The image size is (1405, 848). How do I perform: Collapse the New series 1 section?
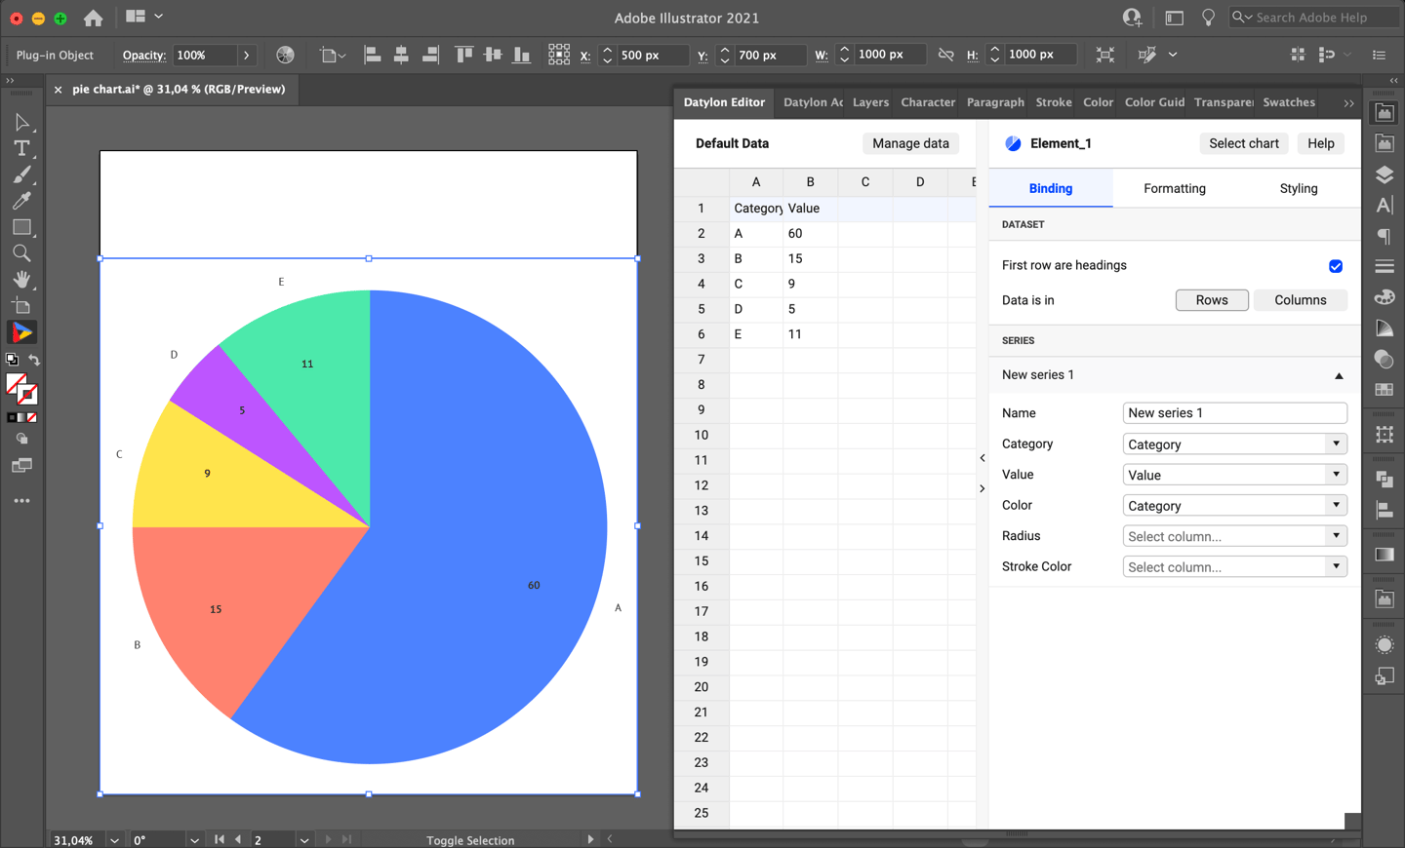(1339, 375)
